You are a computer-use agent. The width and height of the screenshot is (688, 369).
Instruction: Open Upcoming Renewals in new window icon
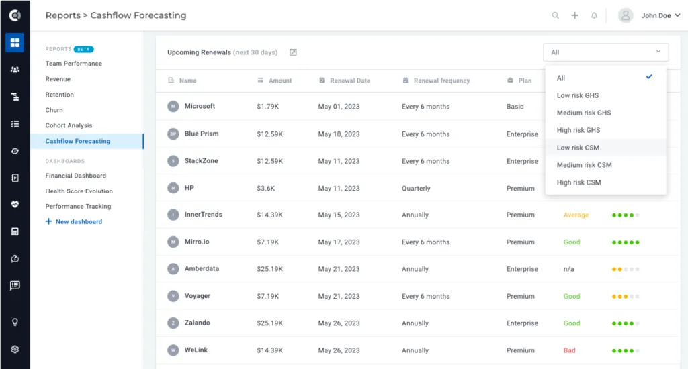tap(293, 52)
